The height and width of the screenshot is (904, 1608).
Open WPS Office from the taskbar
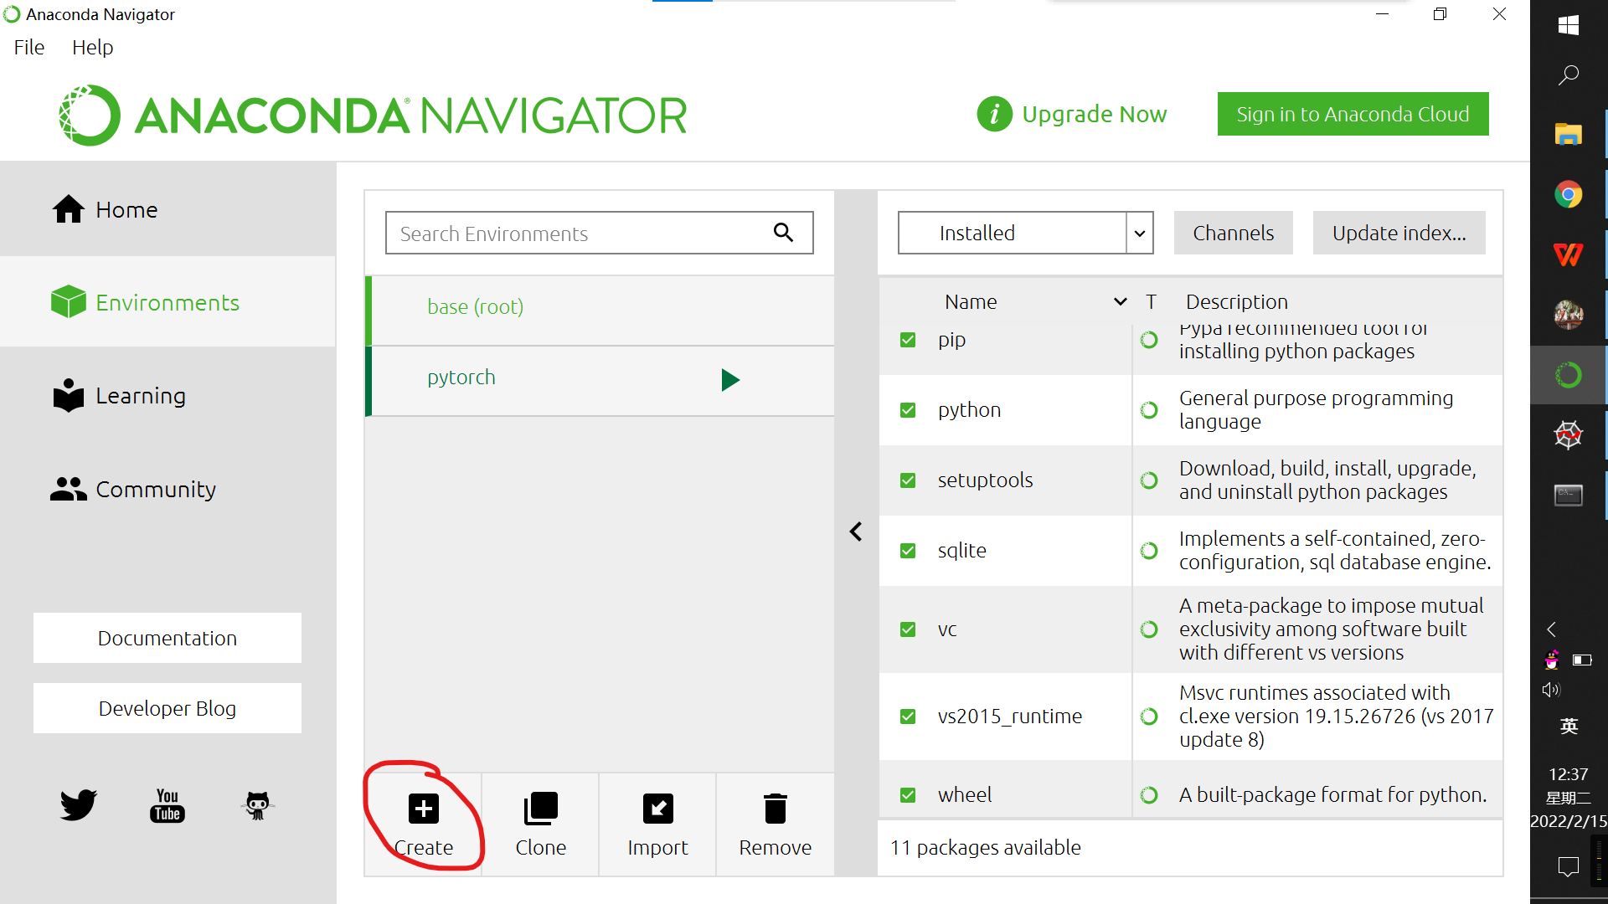click(x=1569, y=254)
